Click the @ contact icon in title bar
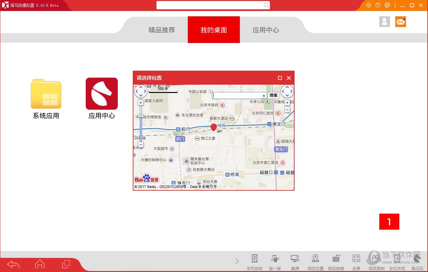The width and height of the screenshot is (428, 272). pos(387,5)
